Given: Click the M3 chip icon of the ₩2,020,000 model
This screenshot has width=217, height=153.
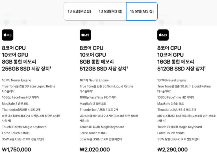Looking at the screenshot, I should point(85,35).
